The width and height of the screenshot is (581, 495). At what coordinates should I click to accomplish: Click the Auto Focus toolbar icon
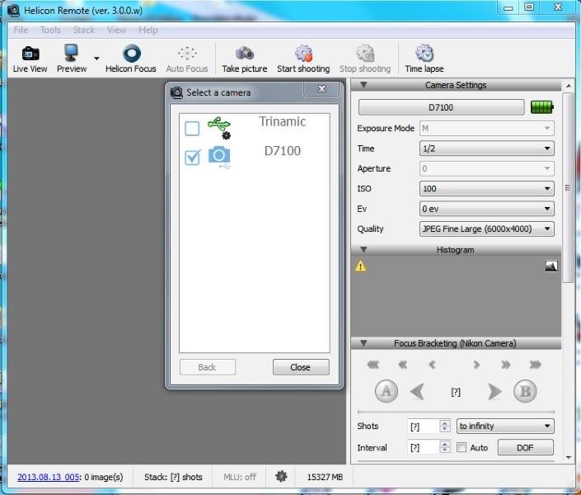click(187, 59)
